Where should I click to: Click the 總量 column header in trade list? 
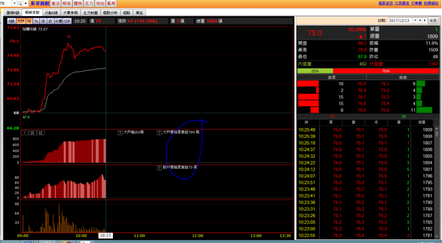[x=422, y=122]
